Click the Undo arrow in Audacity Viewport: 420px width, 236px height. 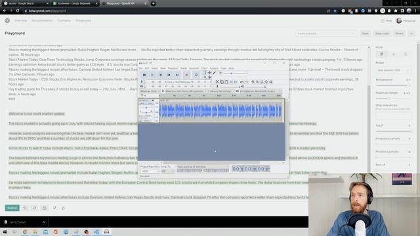[242, 82]
